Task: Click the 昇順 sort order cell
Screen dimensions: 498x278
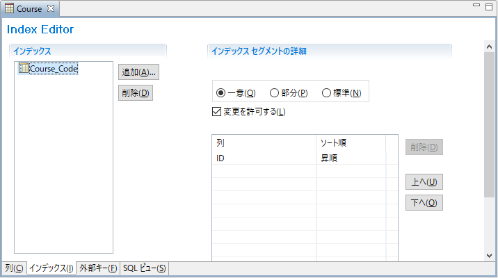Action: 351,158
